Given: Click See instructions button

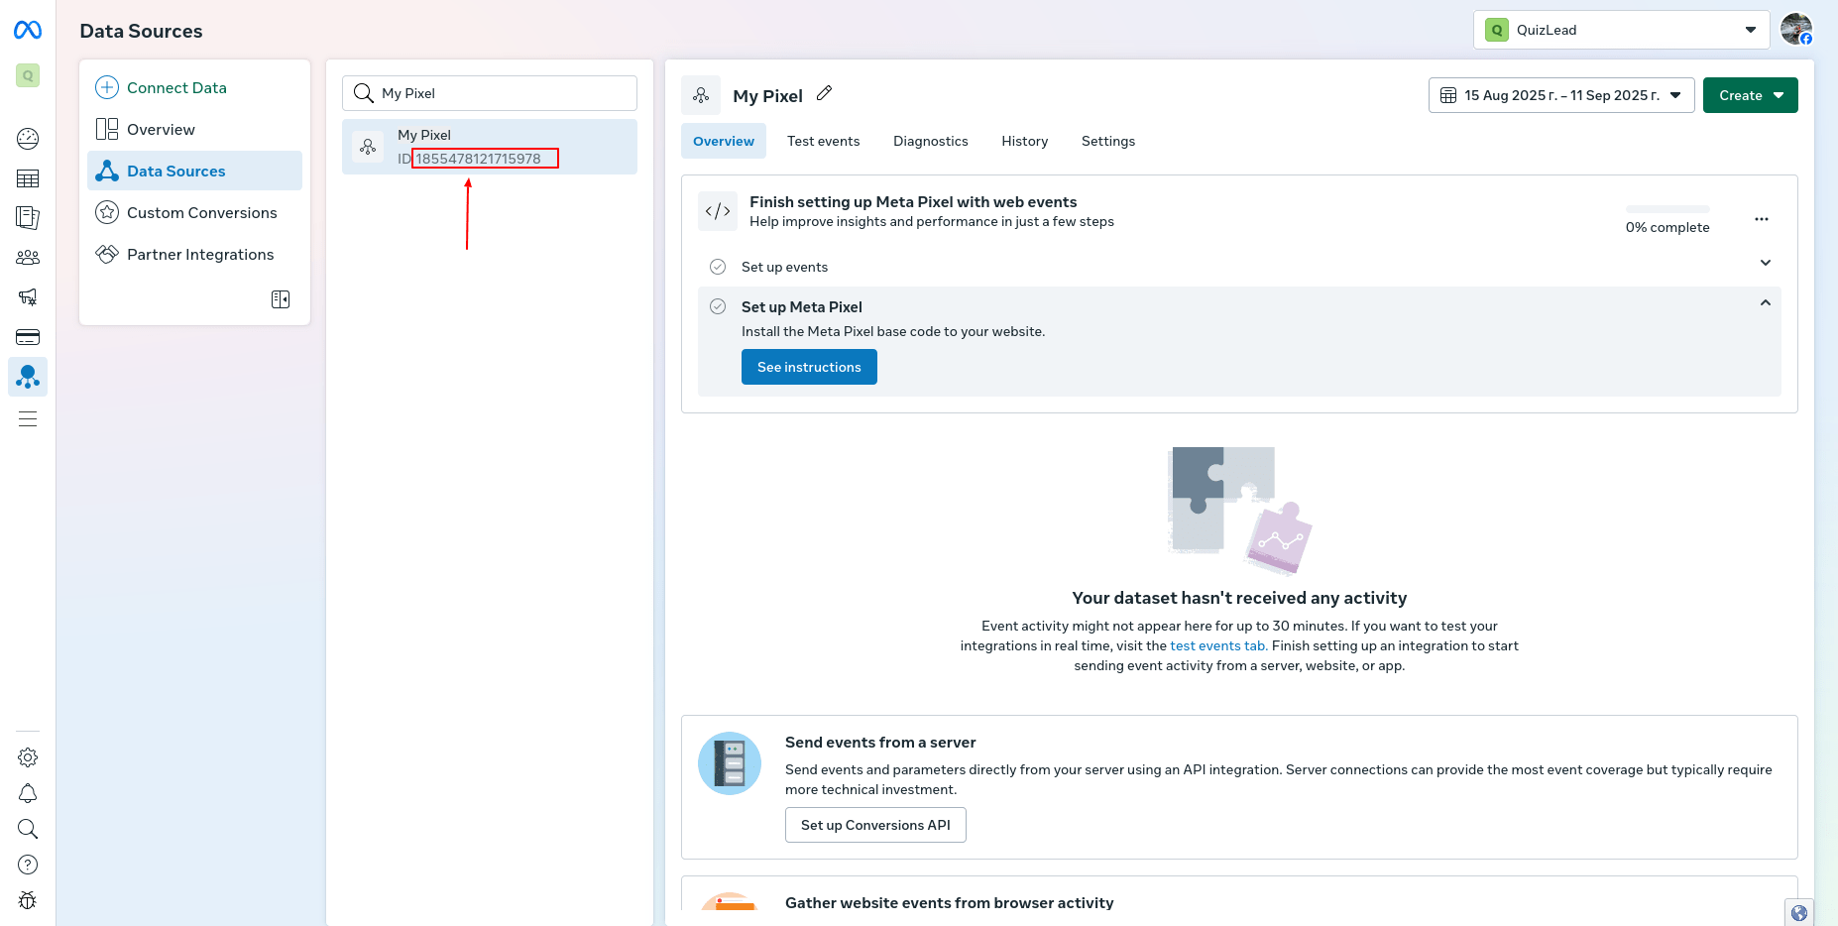Looking at the screenshot, I should 809,367.
